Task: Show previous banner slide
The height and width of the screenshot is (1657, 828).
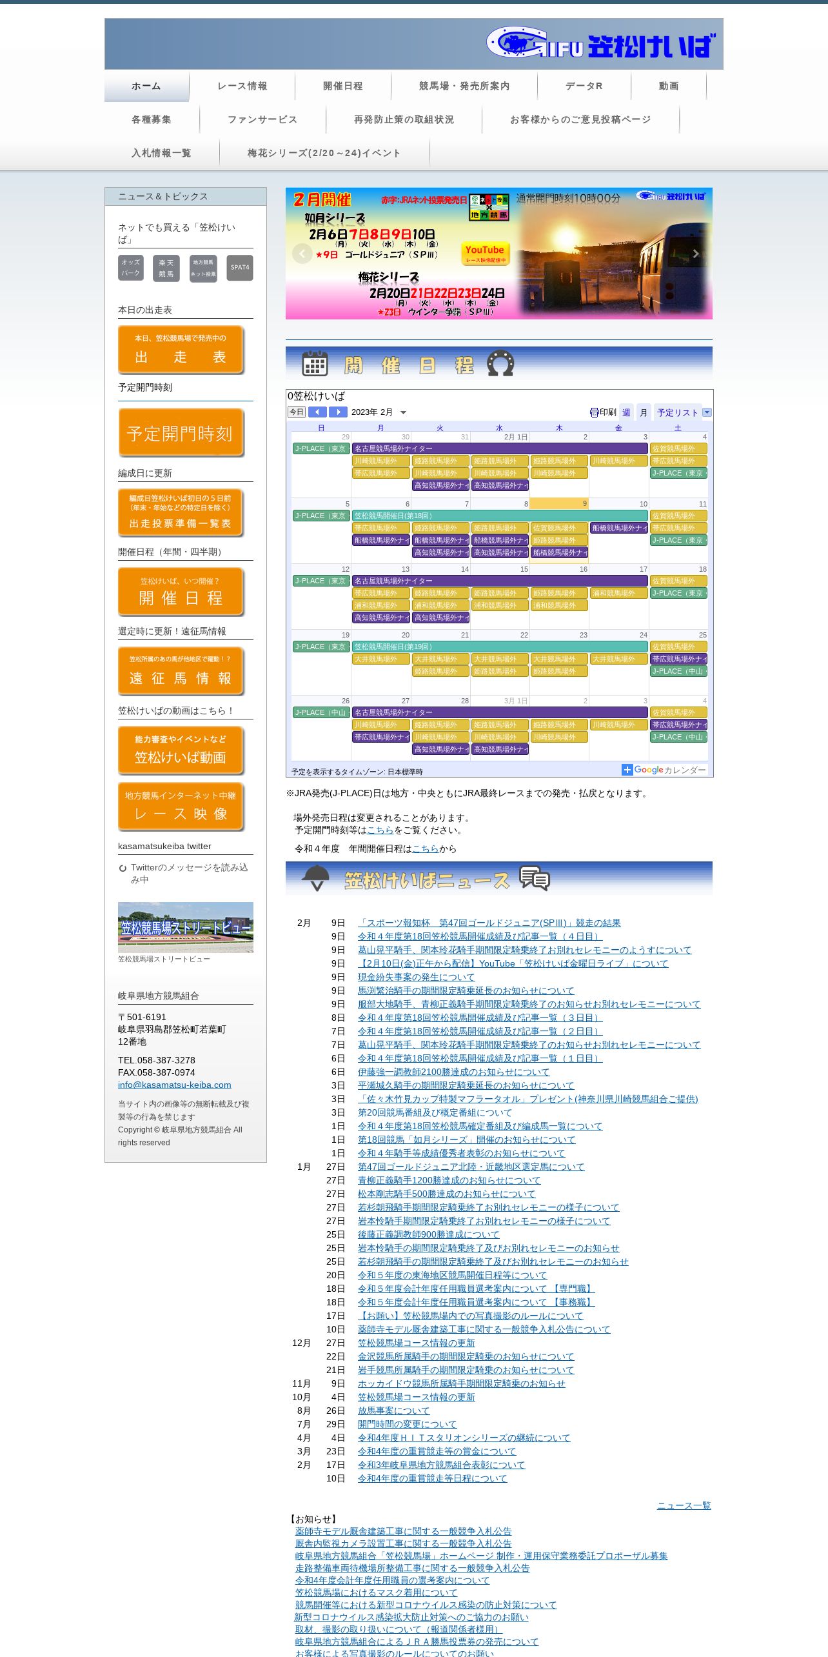Action: pos(302,254)
